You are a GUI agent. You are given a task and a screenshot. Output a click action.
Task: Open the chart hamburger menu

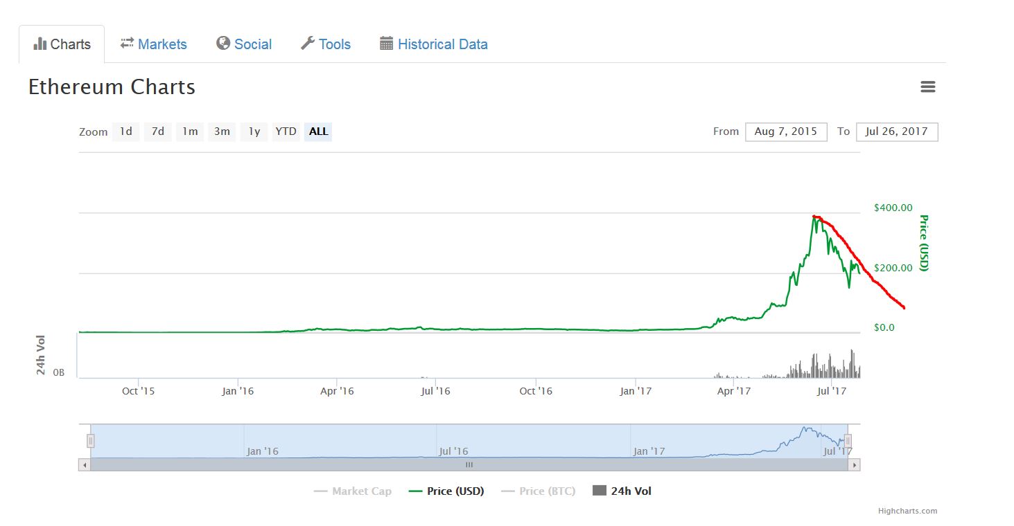tap(927, 87)
